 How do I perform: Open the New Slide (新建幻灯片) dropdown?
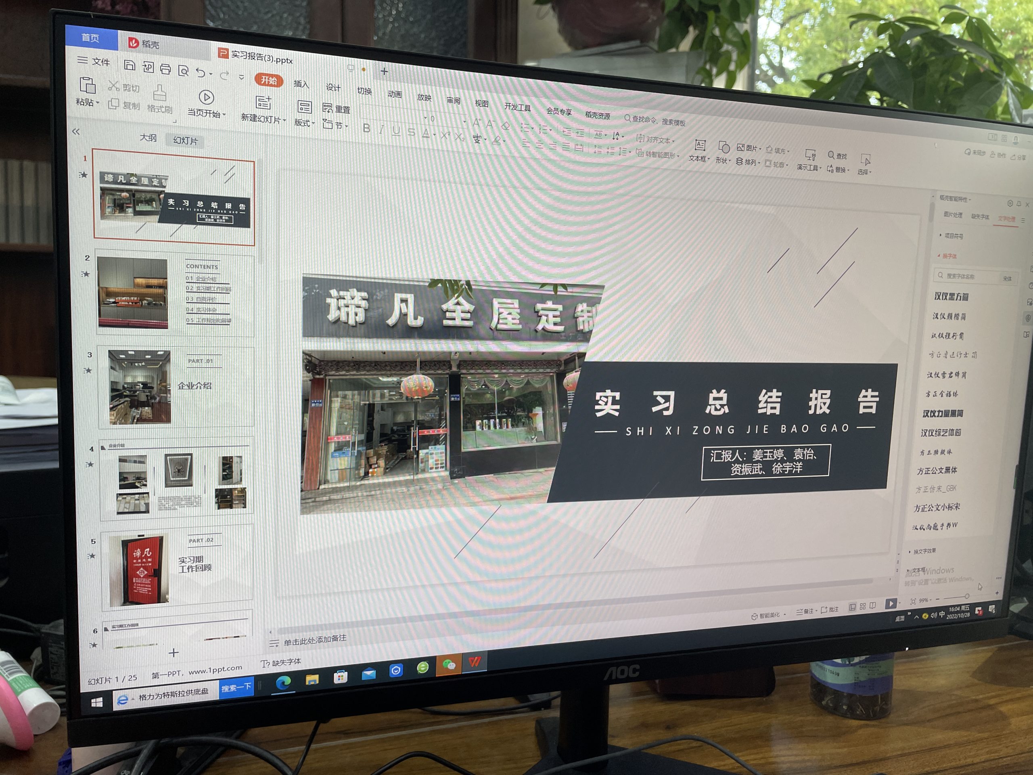263,119
